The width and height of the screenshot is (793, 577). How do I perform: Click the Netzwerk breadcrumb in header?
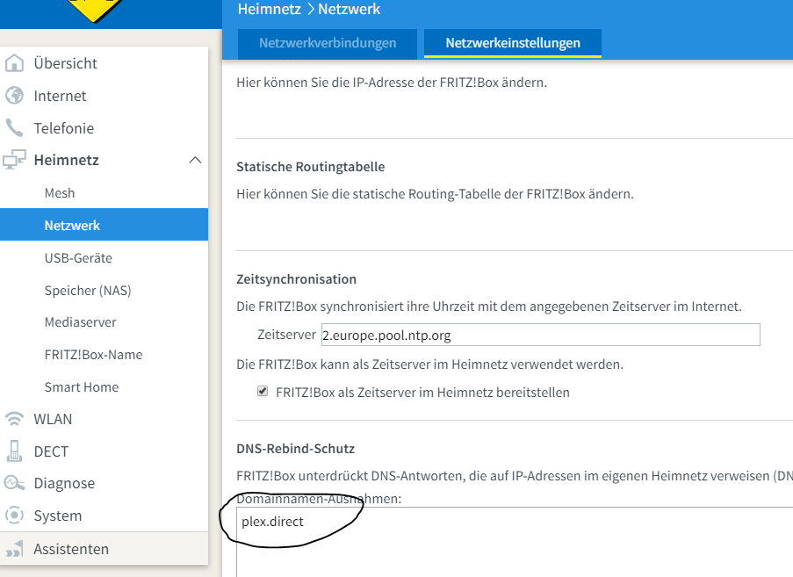(x=349, y=9)
